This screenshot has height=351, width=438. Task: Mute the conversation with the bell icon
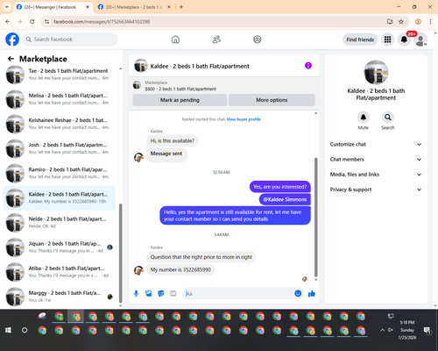click(x=364, y=118)
